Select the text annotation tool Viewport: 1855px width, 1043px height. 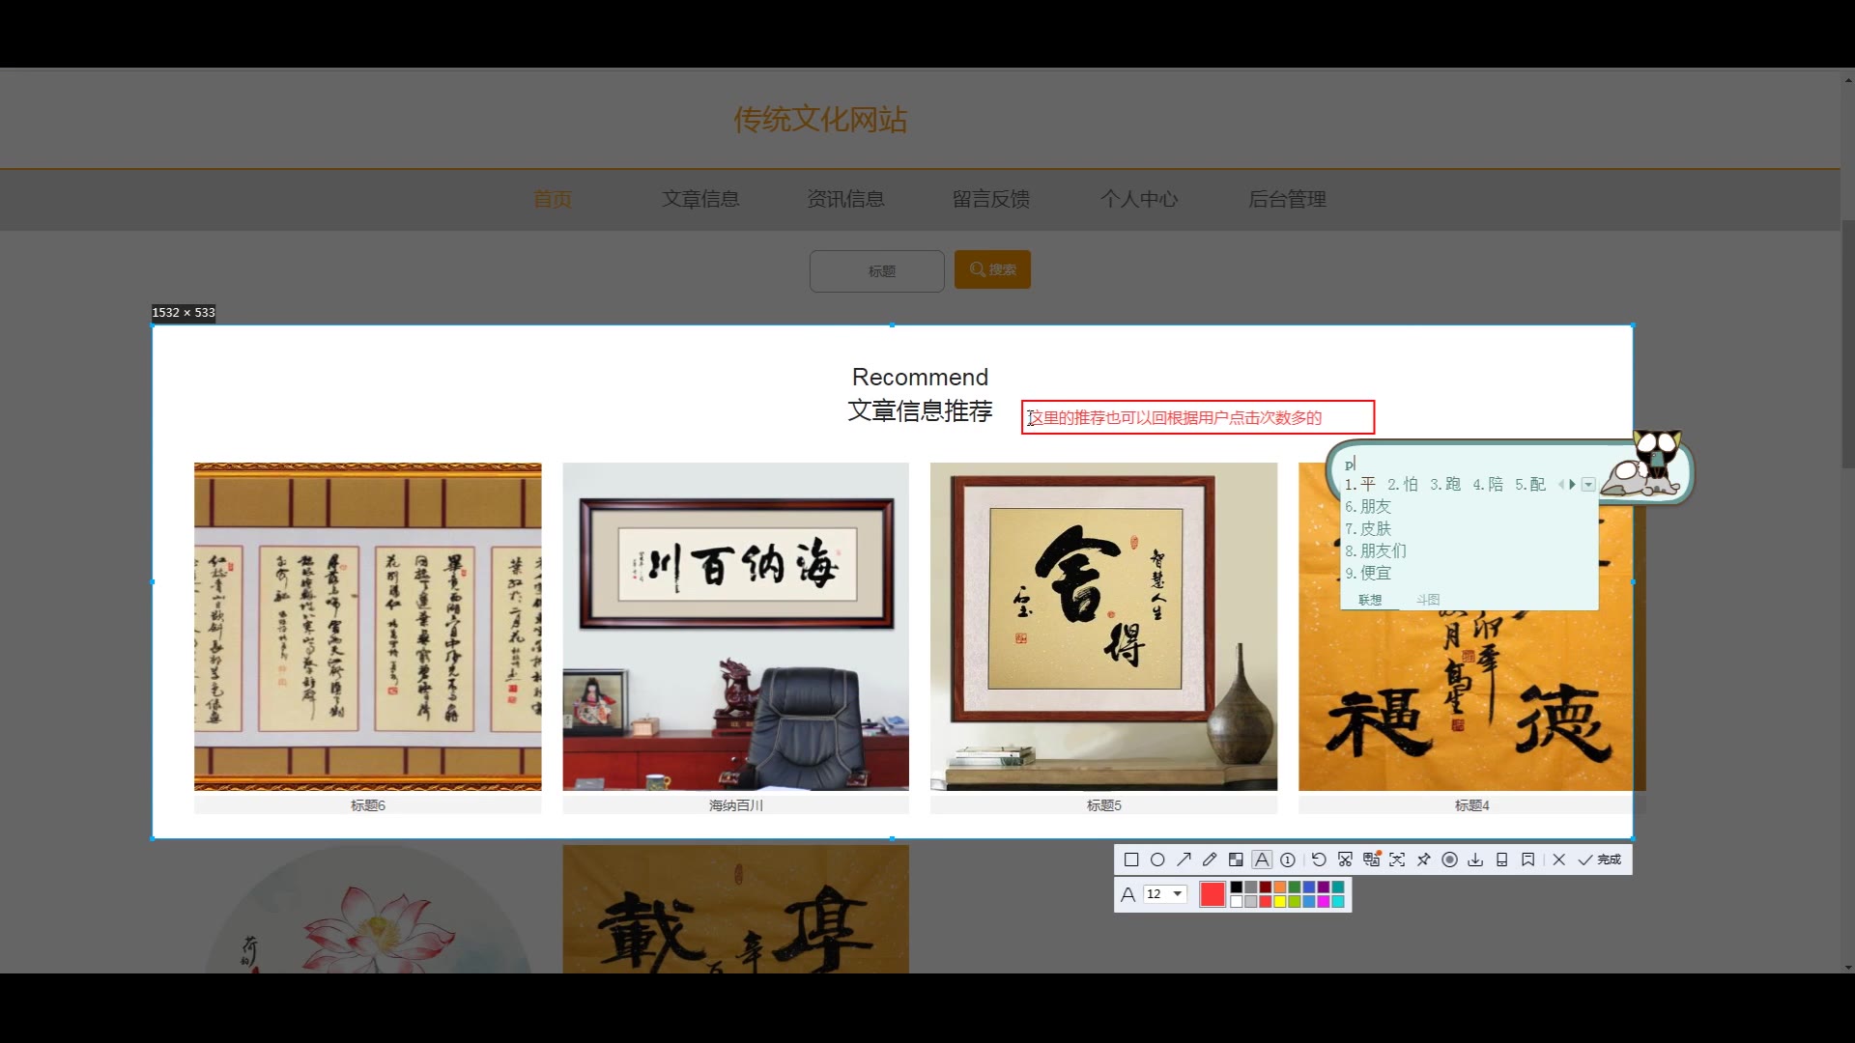[1262, 860]
